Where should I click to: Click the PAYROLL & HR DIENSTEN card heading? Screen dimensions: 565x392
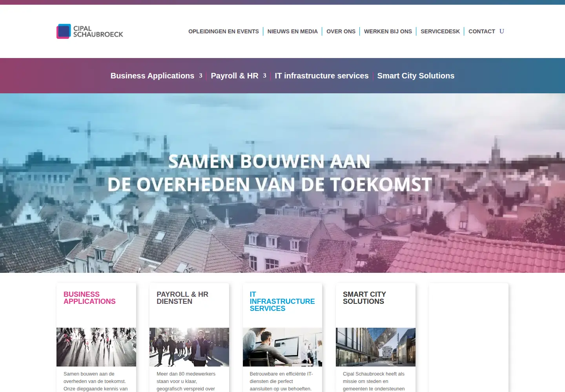click(x=182, y=298)
